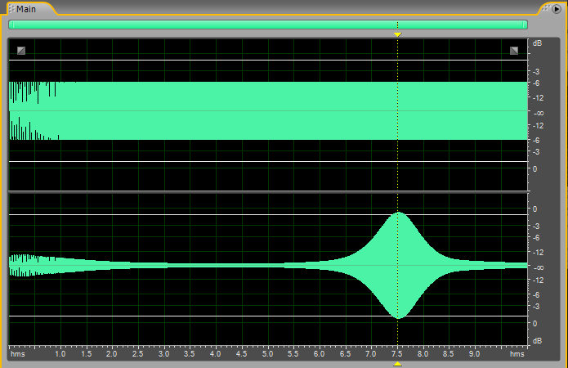Click the fade-in handle on the waveform
Screen dimensions: 568x368
click(21, 51)
